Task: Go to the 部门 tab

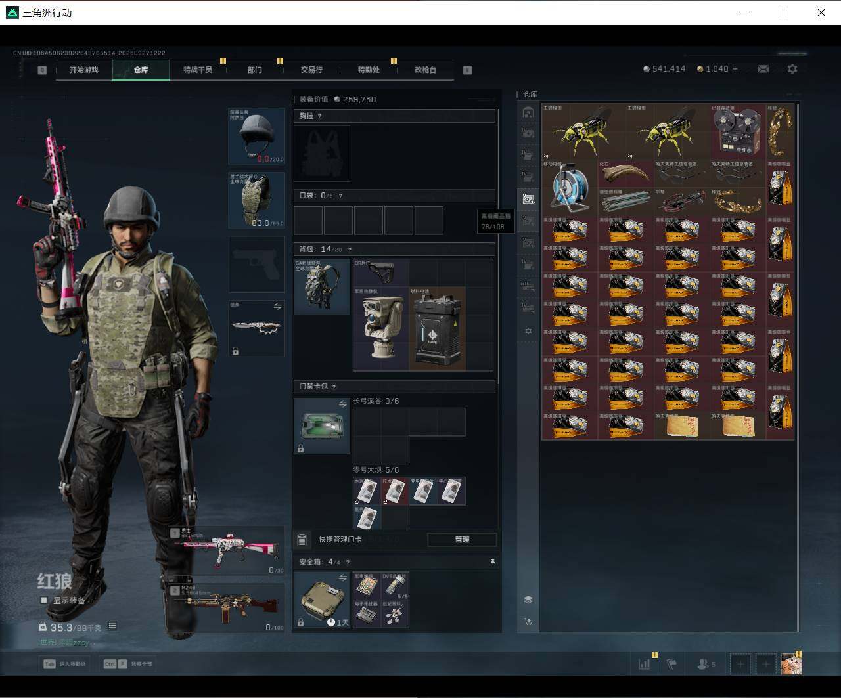Action: 255,70
